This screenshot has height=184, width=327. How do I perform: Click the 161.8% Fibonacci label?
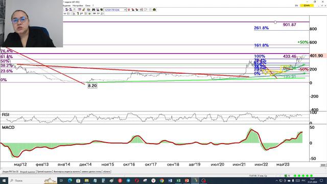click(x=261, y=45)
